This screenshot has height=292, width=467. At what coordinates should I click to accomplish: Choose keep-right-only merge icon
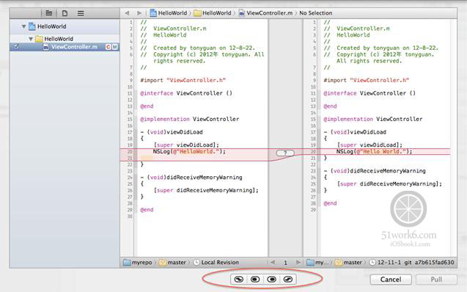pyautogui.click(x=271, y=280)
